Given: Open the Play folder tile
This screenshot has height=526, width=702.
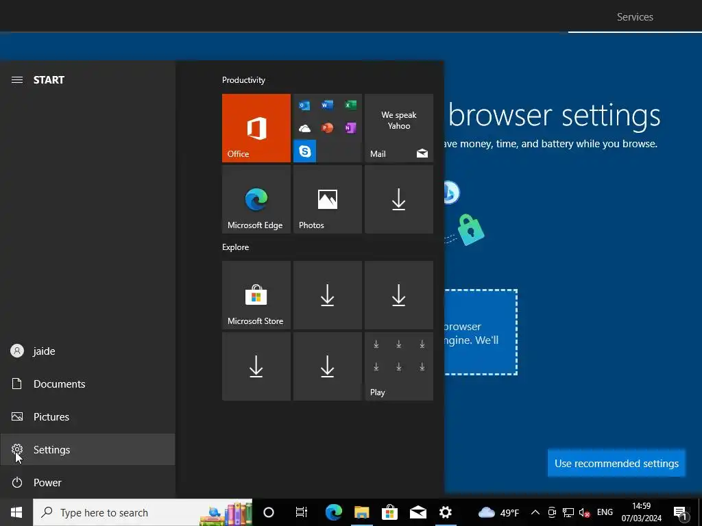Looking at the screenshot, I should pos(399,366).
